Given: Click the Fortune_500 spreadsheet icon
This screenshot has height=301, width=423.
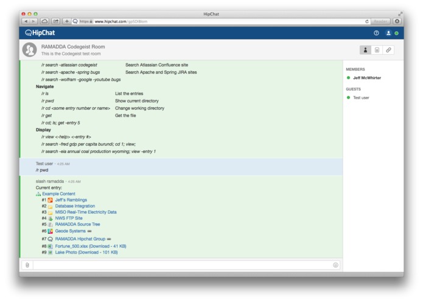Looking at the screenshot, I should point(50,247).
